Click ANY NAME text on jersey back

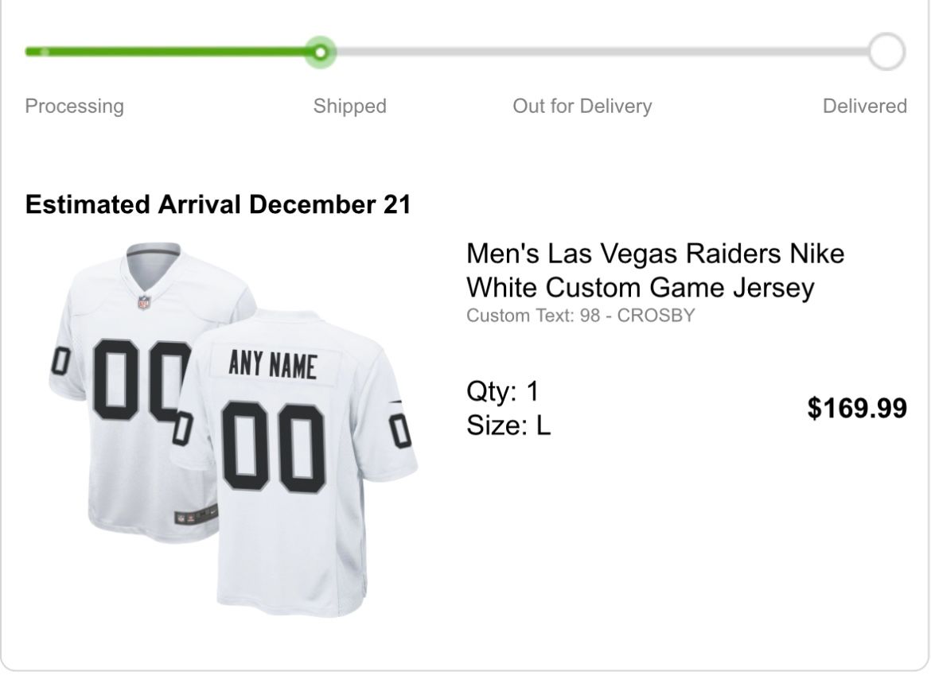272,365
